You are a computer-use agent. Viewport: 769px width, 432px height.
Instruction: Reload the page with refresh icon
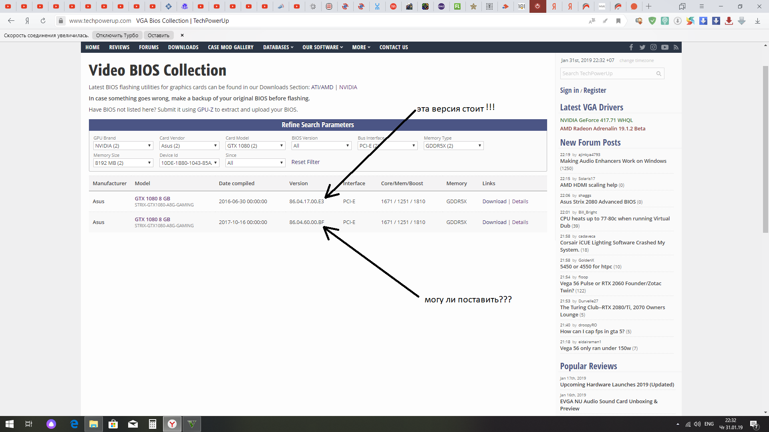point(43,21)
